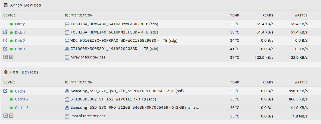
Task: Click the Array Devices section header
Action: 25,5
